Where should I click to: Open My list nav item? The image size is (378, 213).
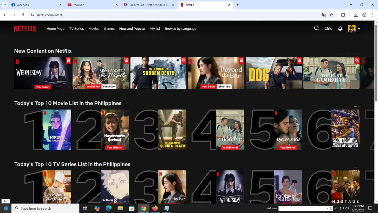pos(155,29)
